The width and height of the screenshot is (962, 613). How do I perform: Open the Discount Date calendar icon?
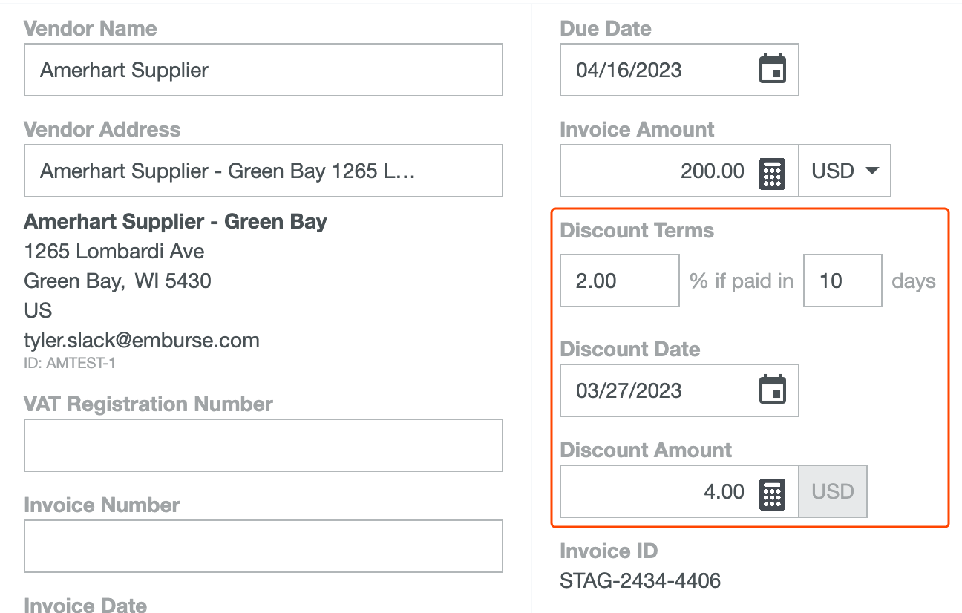pyautogui.click(x=772, y=390)
